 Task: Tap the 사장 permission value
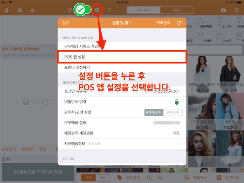point(176,133)
